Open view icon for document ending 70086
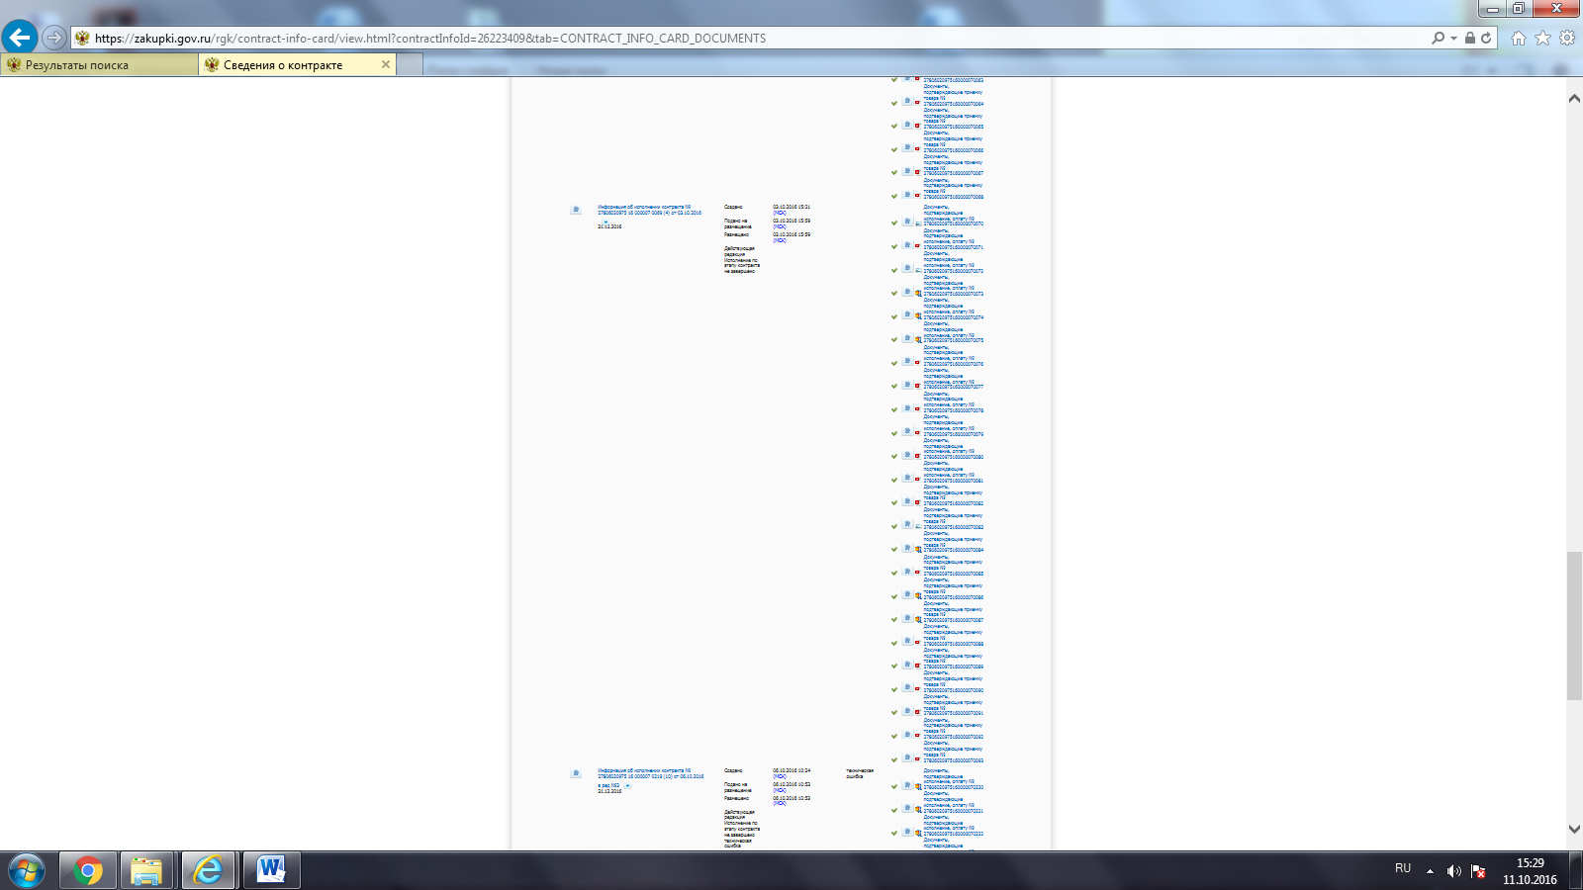 pyautogui.click(x=906, y=595)
